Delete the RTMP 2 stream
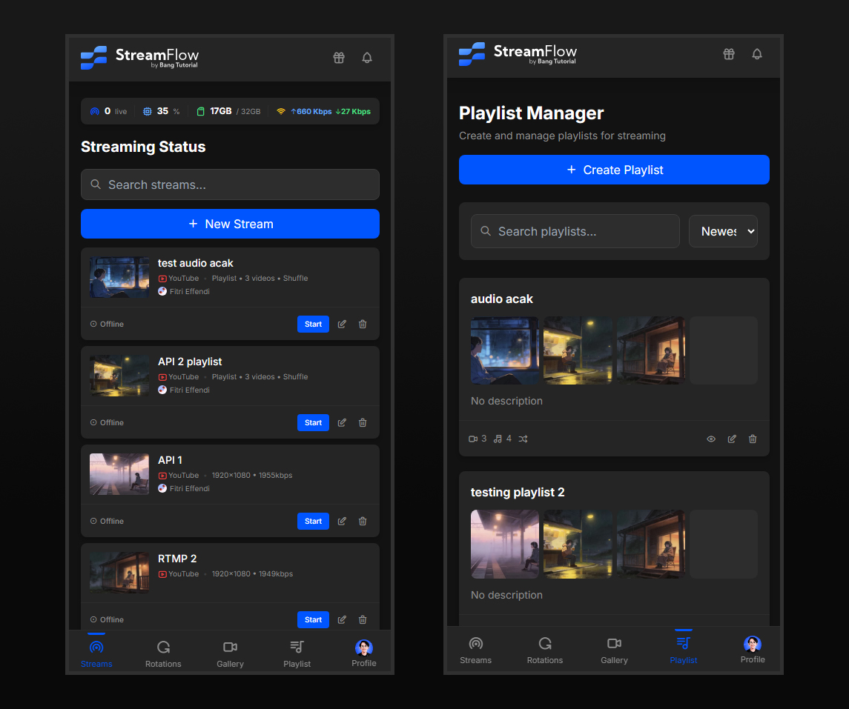849x709 pixels. click(363, 619)
